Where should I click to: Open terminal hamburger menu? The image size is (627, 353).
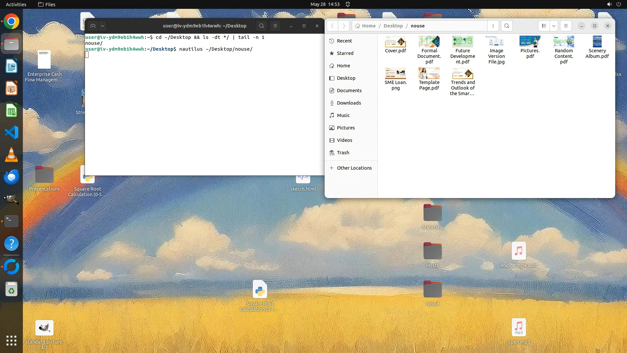[x=275, y=26]
